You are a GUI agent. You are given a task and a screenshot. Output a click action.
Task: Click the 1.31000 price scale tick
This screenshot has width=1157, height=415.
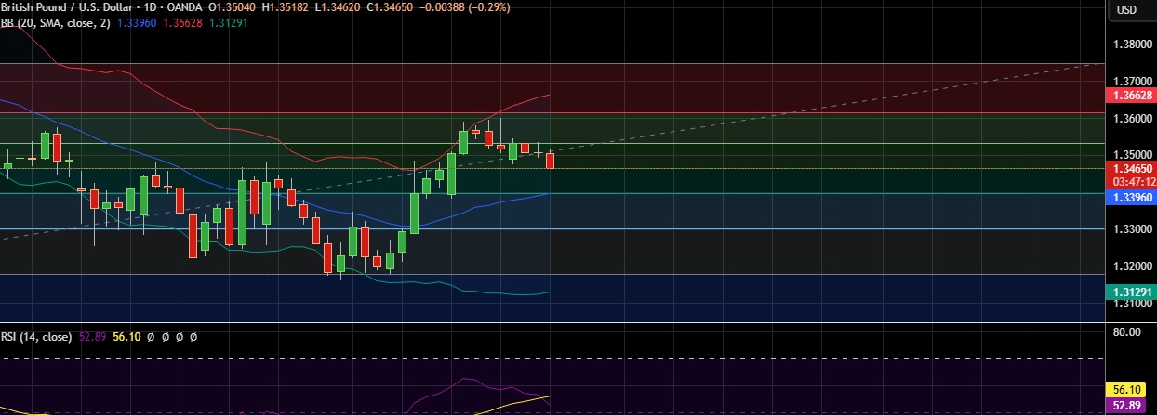1132,303
